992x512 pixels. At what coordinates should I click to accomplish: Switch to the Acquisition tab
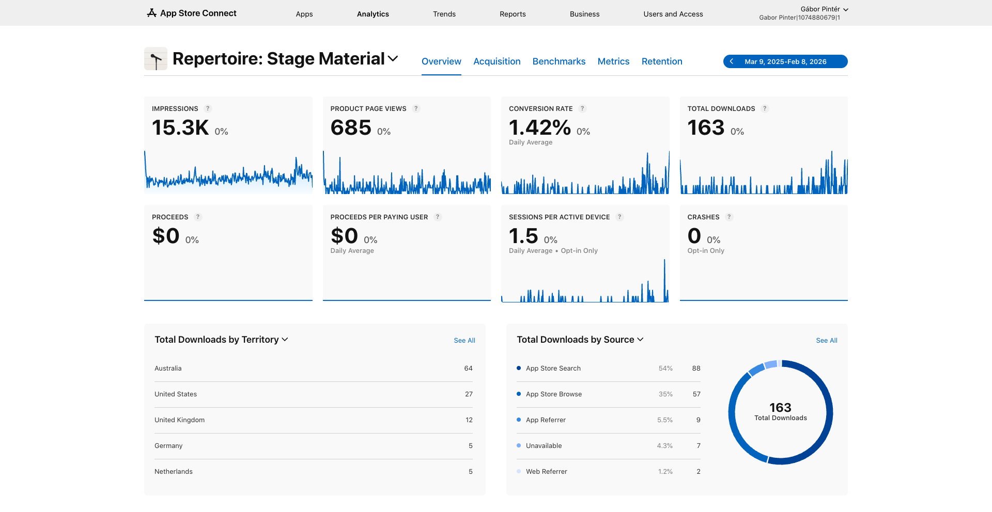coord(497,61)
